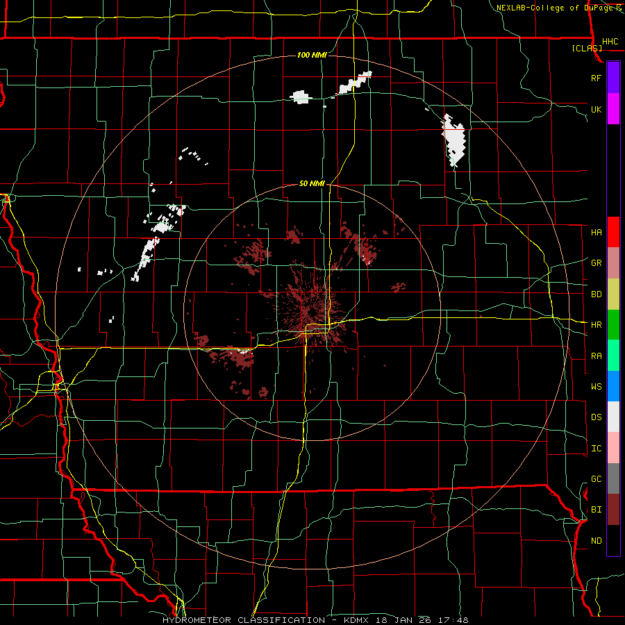Screen dimensions: 625x625
Task: Click the "GR" legend label
Action: pyautogui.click(x=597, y=263)
